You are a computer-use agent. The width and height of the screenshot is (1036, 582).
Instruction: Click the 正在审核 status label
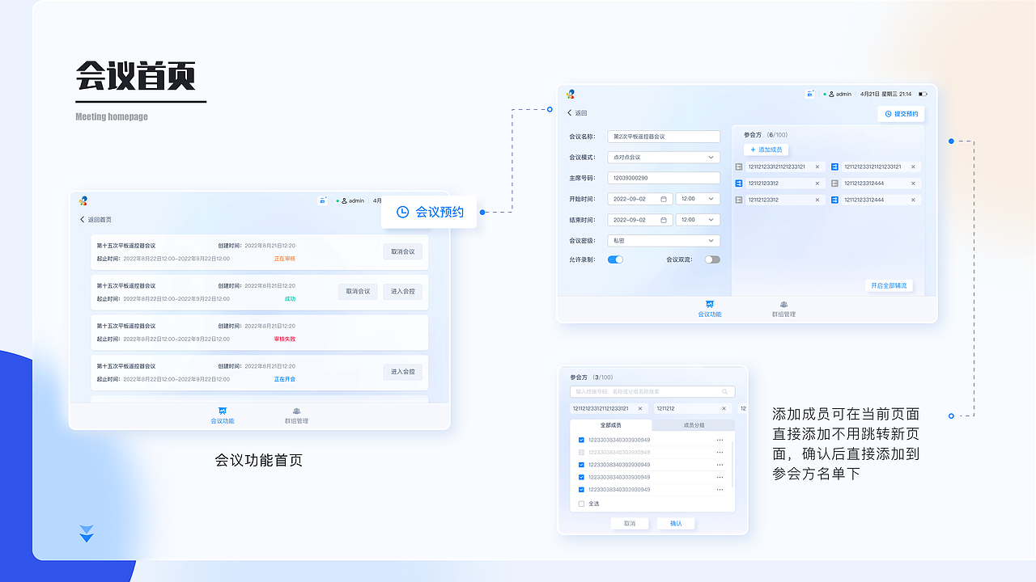(x=285, y=259)
